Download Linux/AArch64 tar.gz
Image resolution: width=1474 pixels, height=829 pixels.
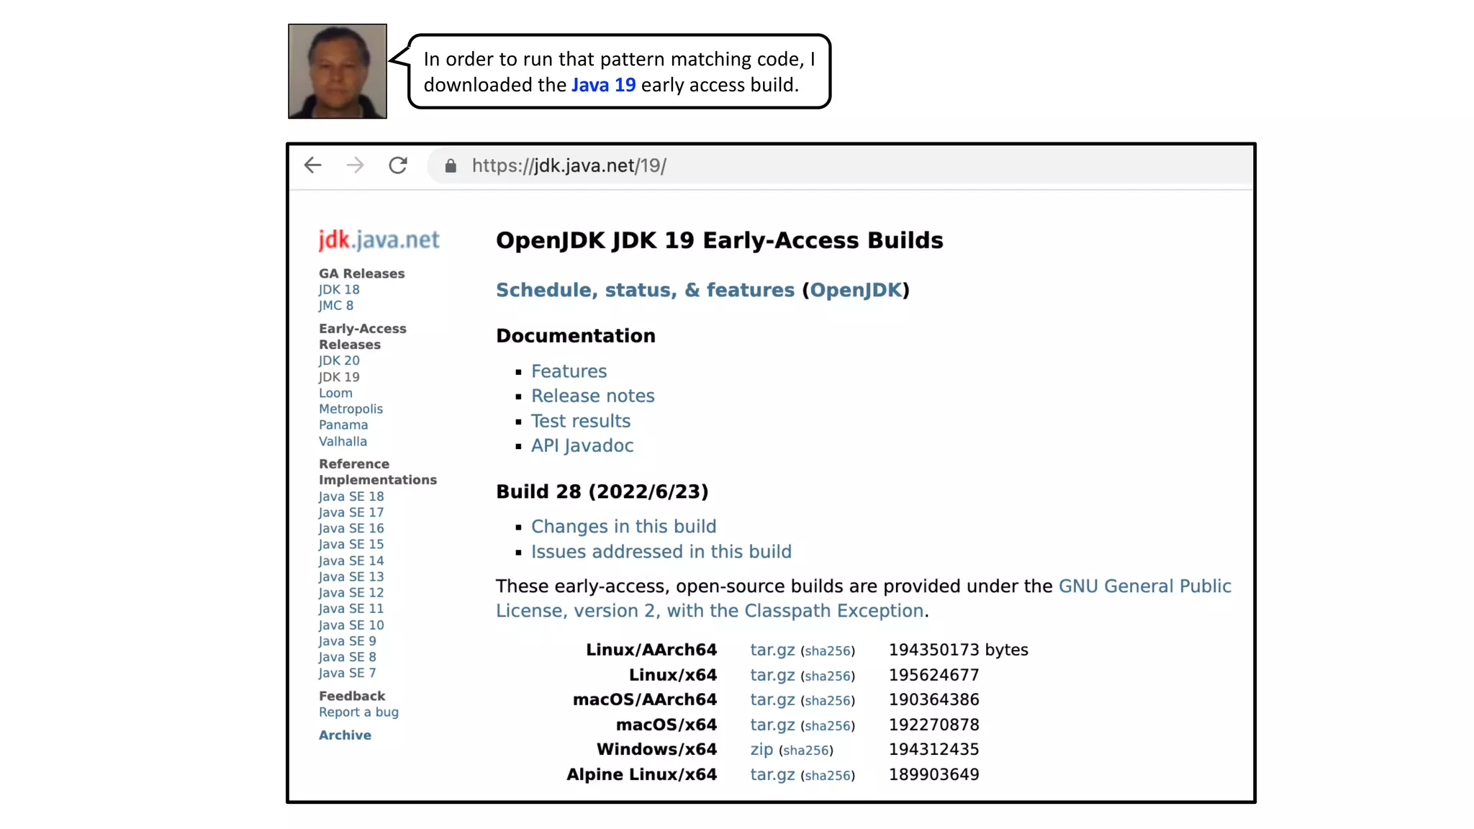coord(772,650)
